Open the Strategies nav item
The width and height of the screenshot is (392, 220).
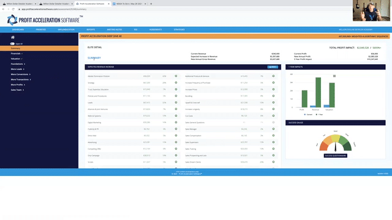tap(179, 30)
